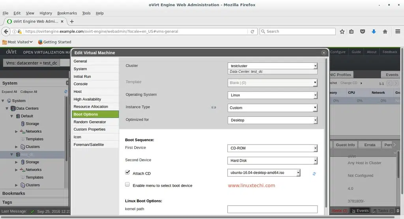Expand the Bookmarks section in left panel
This screenshot has width=404, height=219.
point(34,193)
